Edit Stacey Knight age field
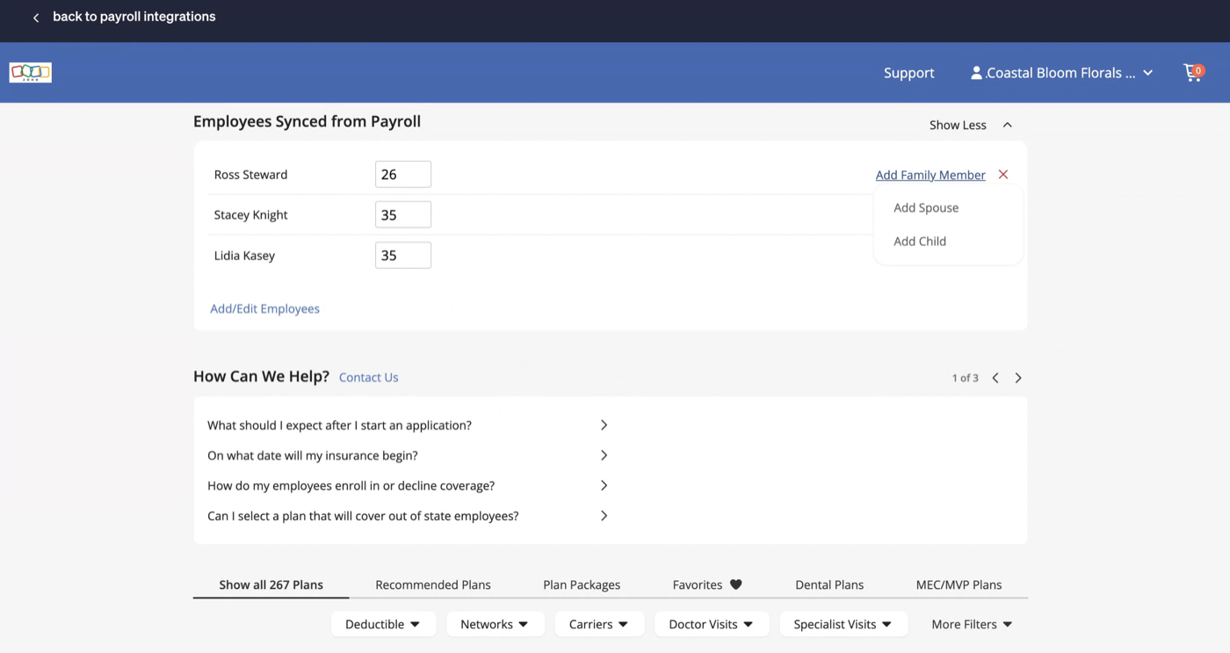1230x653 pixels. point(403,214)
